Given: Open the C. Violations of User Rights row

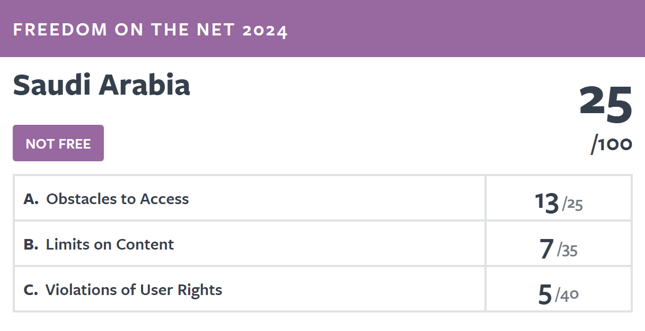Looking at the screenshot, I should (323, 289).
